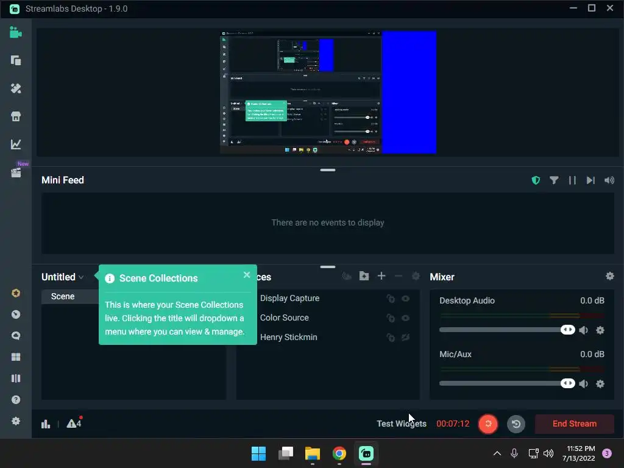Viewport: 624px width, 468px height.
Task: Add a source folder in Sources panel
Action: (364, 276)
